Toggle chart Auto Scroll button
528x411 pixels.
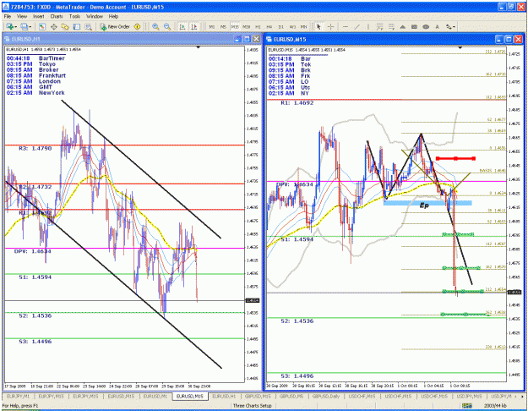coord(182,26)
